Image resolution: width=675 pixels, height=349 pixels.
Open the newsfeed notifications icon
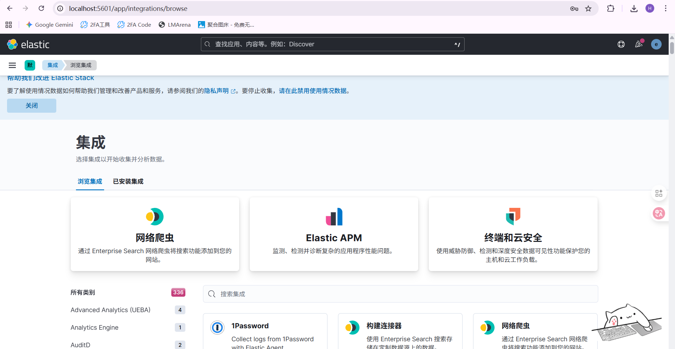[x=639, y=44]
